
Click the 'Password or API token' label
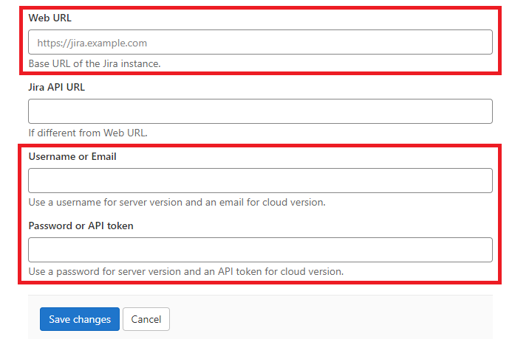[x=81, y=226]
